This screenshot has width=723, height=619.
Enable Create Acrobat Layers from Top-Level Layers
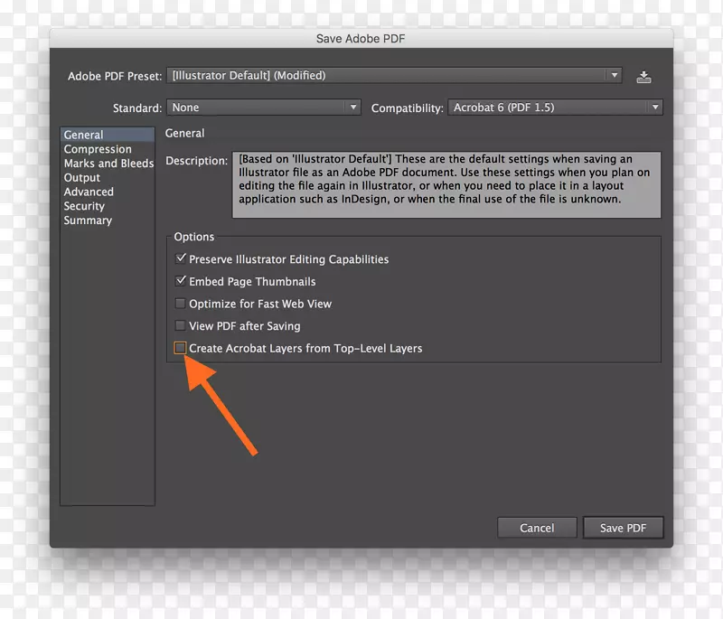click(x=180, y=348)
